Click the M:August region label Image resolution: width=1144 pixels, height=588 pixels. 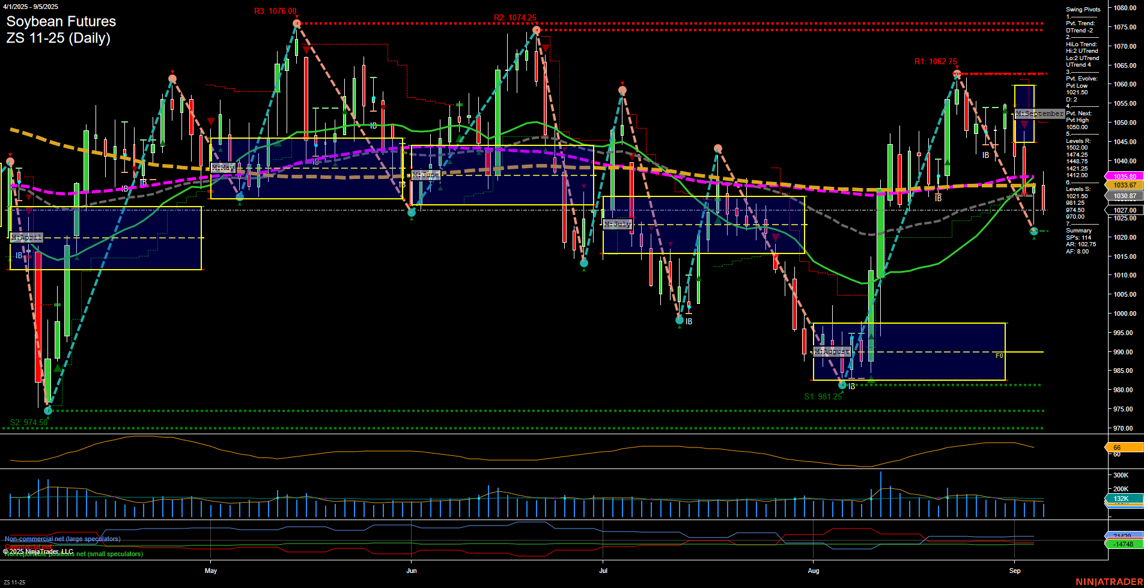click(832, 353)
